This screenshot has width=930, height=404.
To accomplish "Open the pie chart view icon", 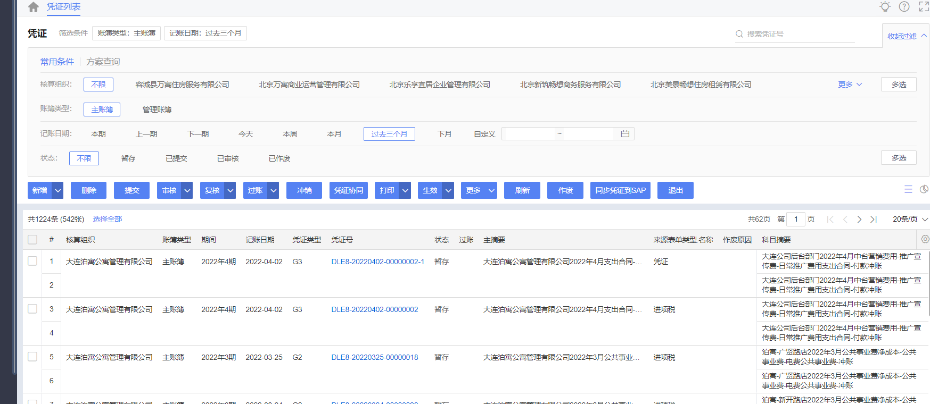I will click(924, 189).
